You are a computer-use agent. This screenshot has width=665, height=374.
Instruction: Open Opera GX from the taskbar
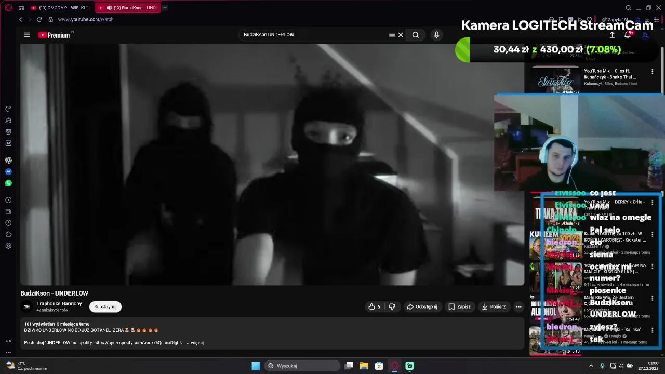click(x=394, y=366)
